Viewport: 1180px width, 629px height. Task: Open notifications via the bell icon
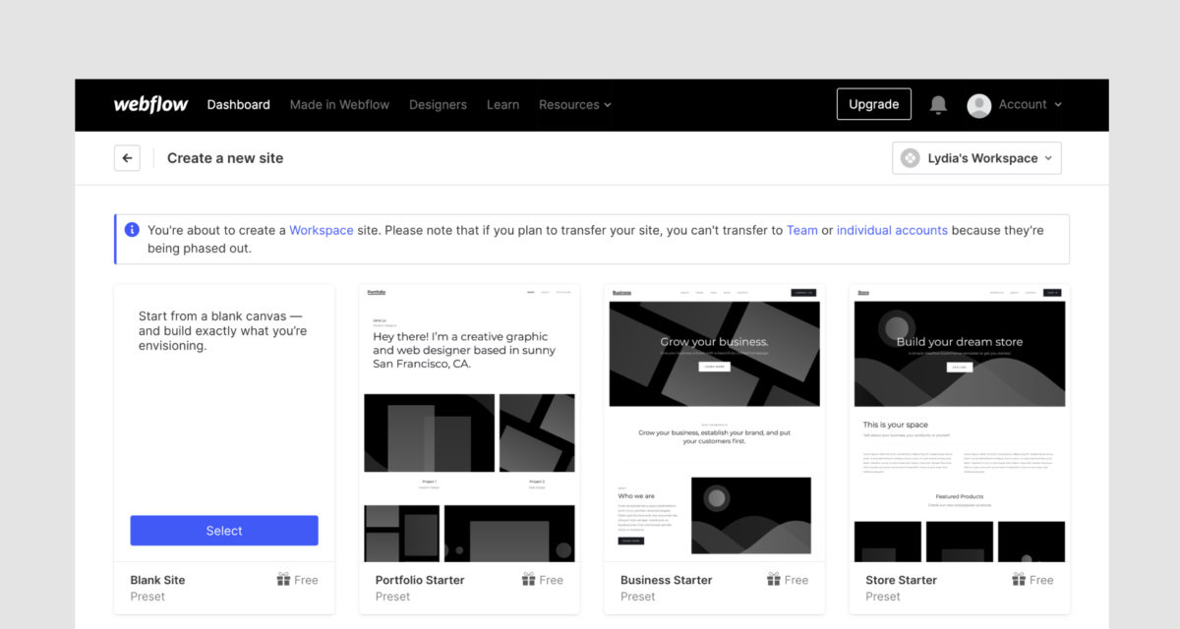click(x=937, y=104)
